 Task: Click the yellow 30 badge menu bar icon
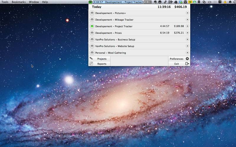tap(190, 2)
